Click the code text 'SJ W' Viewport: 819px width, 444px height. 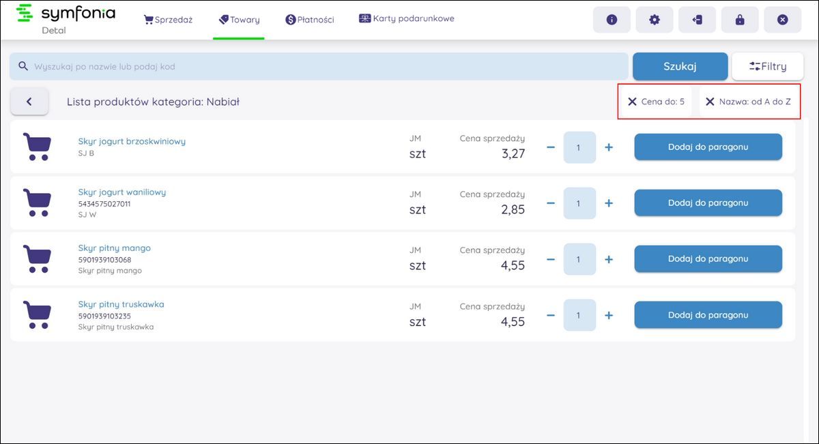[x=87, y=214]
